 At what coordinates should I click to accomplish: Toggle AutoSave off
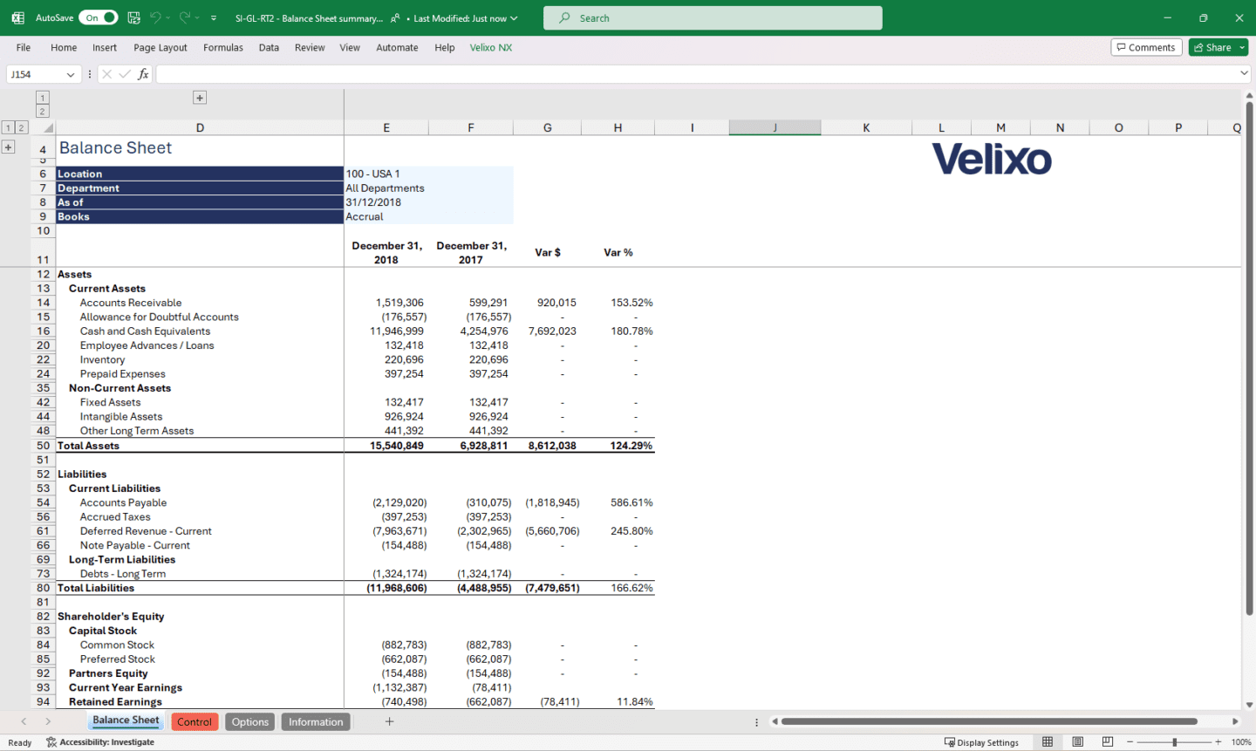pos(99,17)
